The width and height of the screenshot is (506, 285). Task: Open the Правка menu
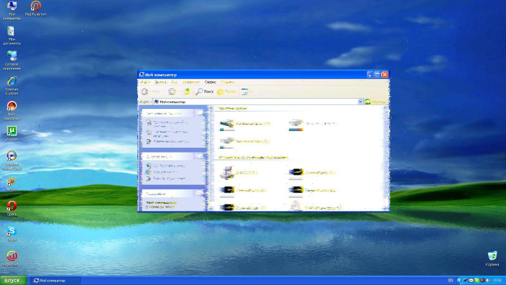tap(161, 82)
